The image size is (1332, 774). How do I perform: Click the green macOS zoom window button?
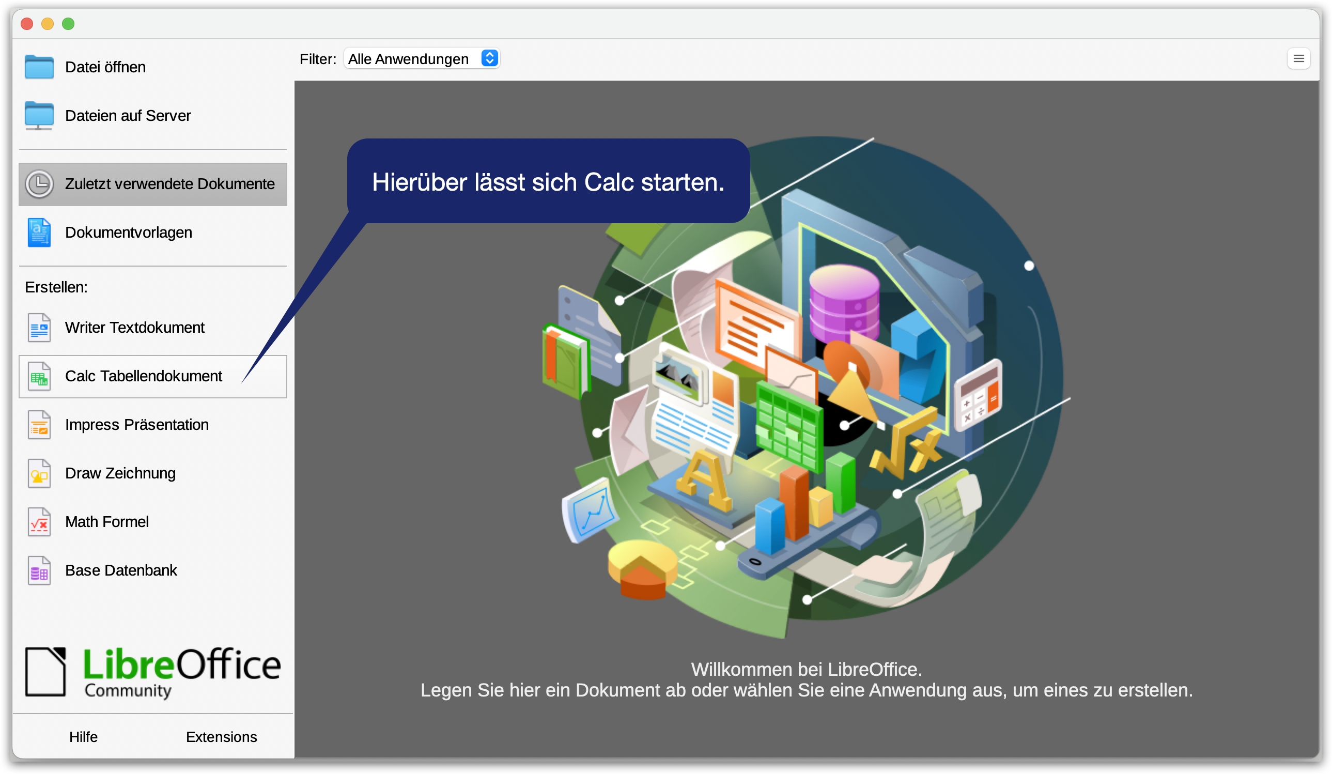pos(68,24)
